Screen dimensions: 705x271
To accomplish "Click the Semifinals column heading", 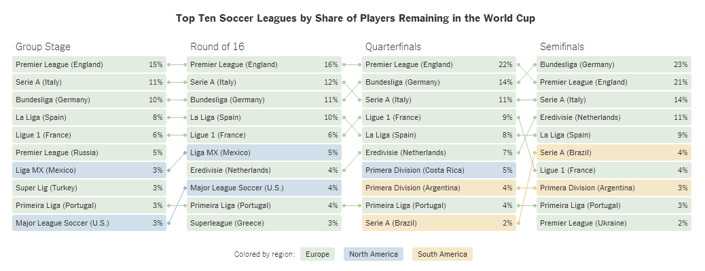I will pyautogui.click(x=562, y=47).
